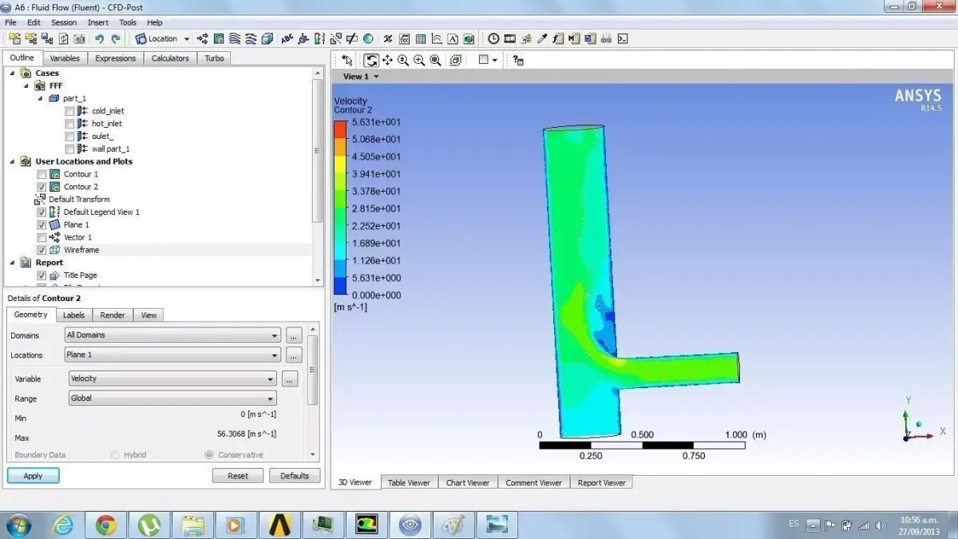
Task: Open the Timestep Selector clock icon
Action: pos(492,38)
